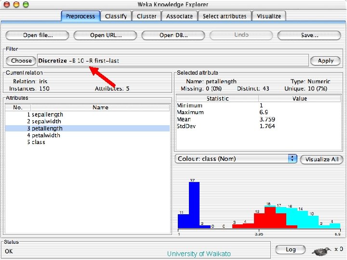Open the Cluster tab
The height and width of the screenshot is (260, 347).
[x=147, y=16]
